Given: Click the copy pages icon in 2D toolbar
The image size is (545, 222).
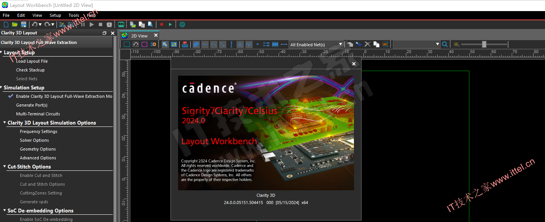Looking at the screenshot, I should point(376,44).
